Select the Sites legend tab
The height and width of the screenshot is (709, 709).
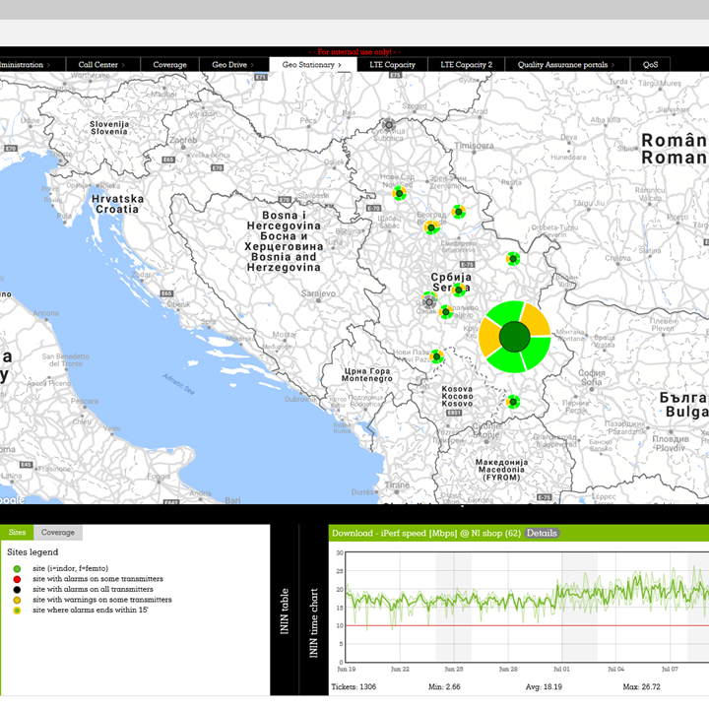coord(17,532)
